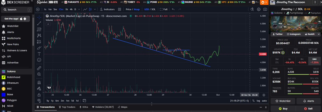Expand more time intervals dropdown
The image size is (322, 112).
tap(79, 9)
